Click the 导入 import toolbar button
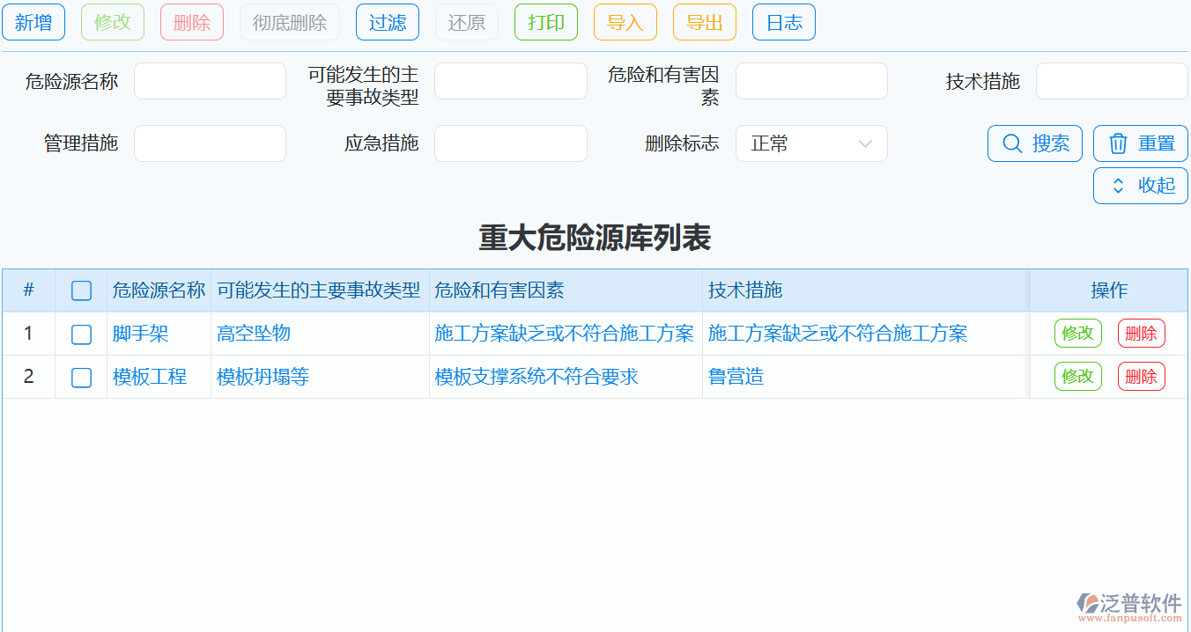The width and height of the screenshot is (1191, 632). coord(625,22)
